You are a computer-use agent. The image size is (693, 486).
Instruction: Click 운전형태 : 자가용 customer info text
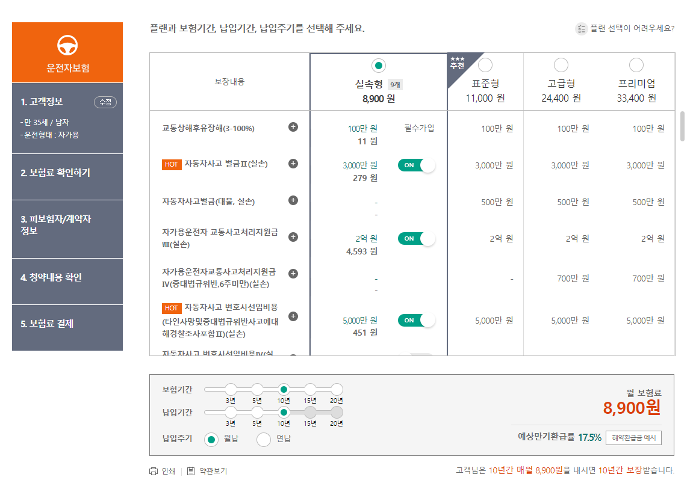click(x=49, y=135)
